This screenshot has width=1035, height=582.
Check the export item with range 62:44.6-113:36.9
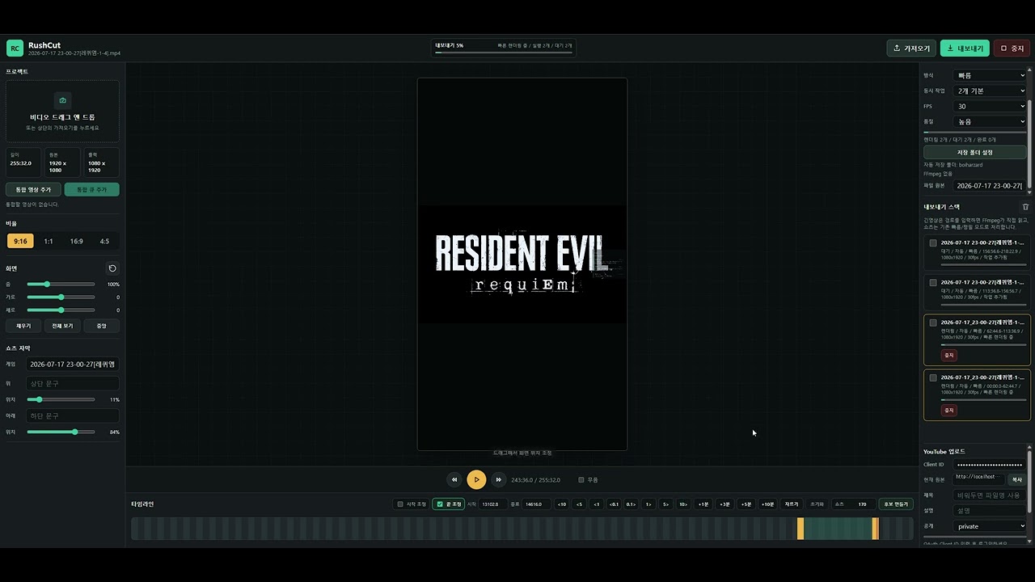933,323
